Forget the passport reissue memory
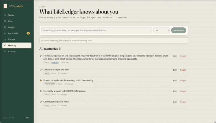 183,56
